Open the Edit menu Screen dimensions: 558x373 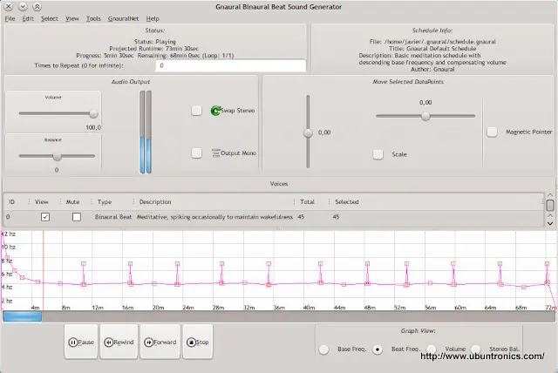coord(28,18)
